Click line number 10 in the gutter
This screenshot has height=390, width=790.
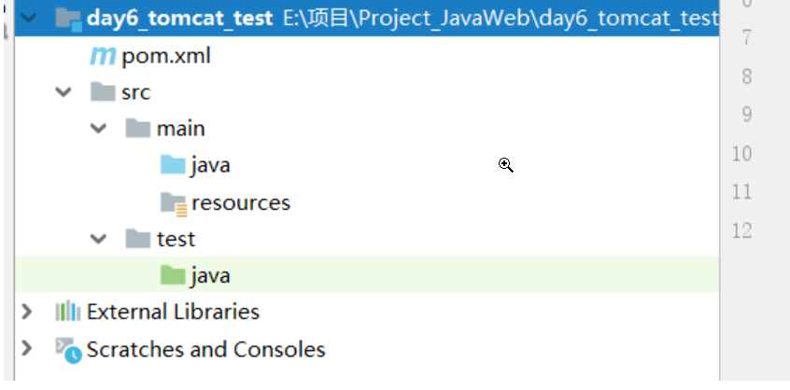click(x=741, y=154)
